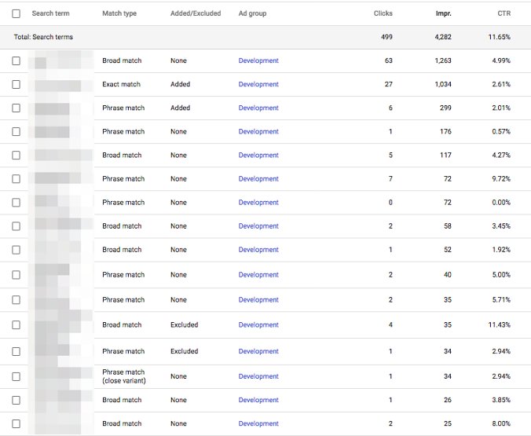Select checkbox for row with 5.00% CTR
Image resolution: width=531 pixels, height=436 pixels.
tap(16, 275)
